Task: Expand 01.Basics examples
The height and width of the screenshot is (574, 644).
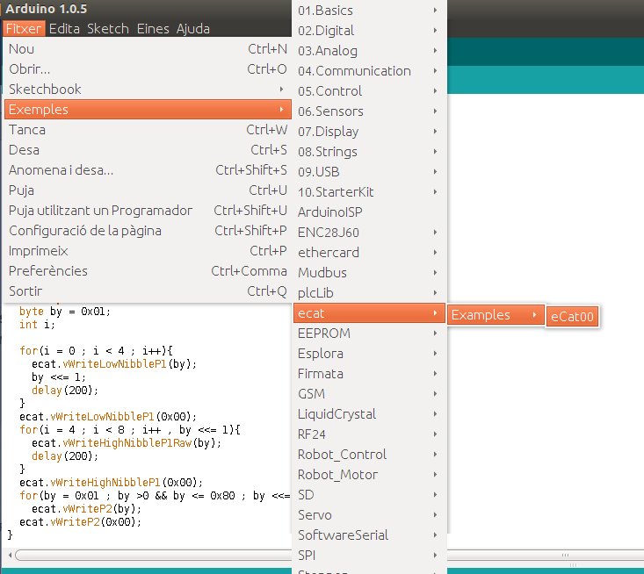Action: coord(369,11)
